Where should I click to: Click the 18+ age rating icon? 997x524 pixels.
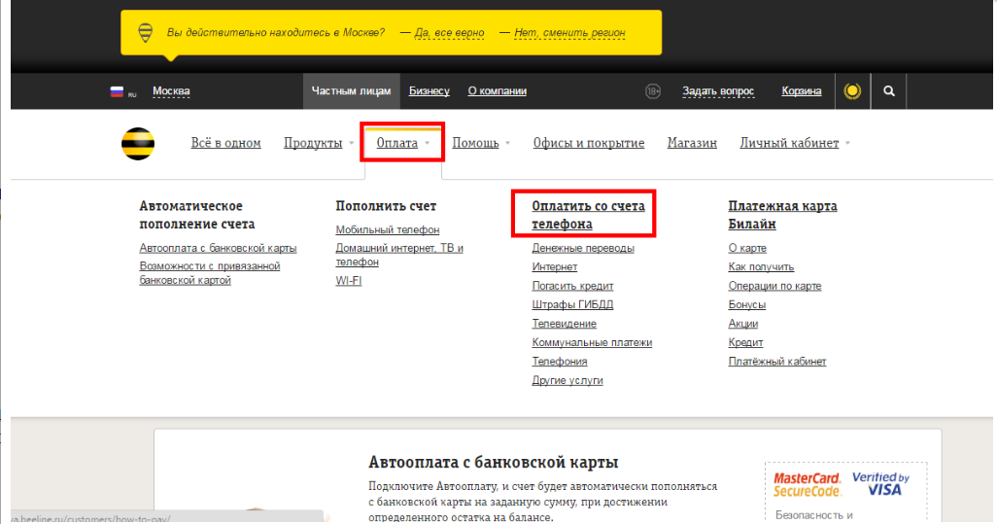[x=653, y=91]
